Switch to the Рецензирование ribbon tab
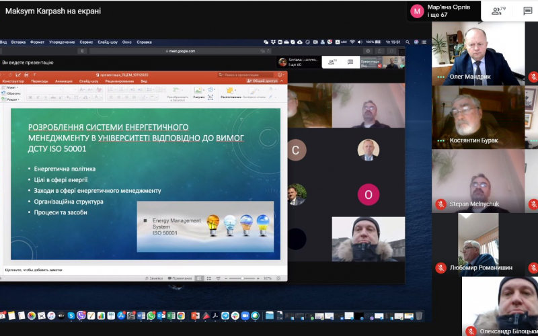Screen dimensions: 538x336 click(x=120, y=81)
